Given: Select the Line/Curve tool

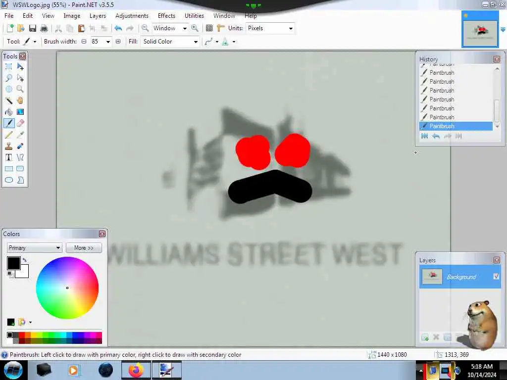Looking at the screenshot, I should click(20, 157).
